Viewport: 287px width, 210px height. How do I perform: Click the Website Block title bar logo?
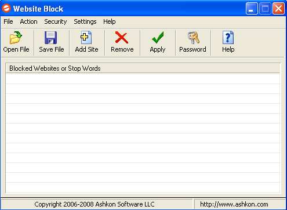(6, 9)
